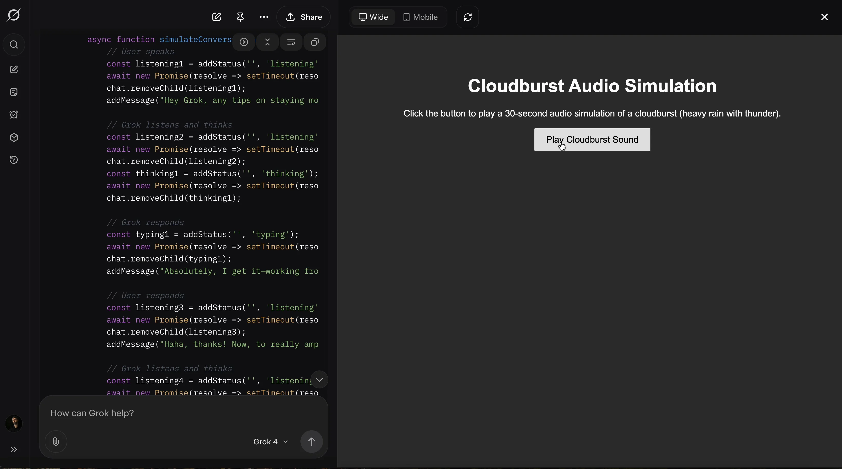Pin this conversation

(240, 17)
